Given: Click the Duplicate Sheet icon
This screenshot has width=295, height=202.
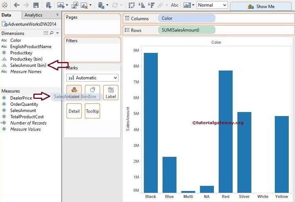Looking at the screenshot, I should (75, 6).
